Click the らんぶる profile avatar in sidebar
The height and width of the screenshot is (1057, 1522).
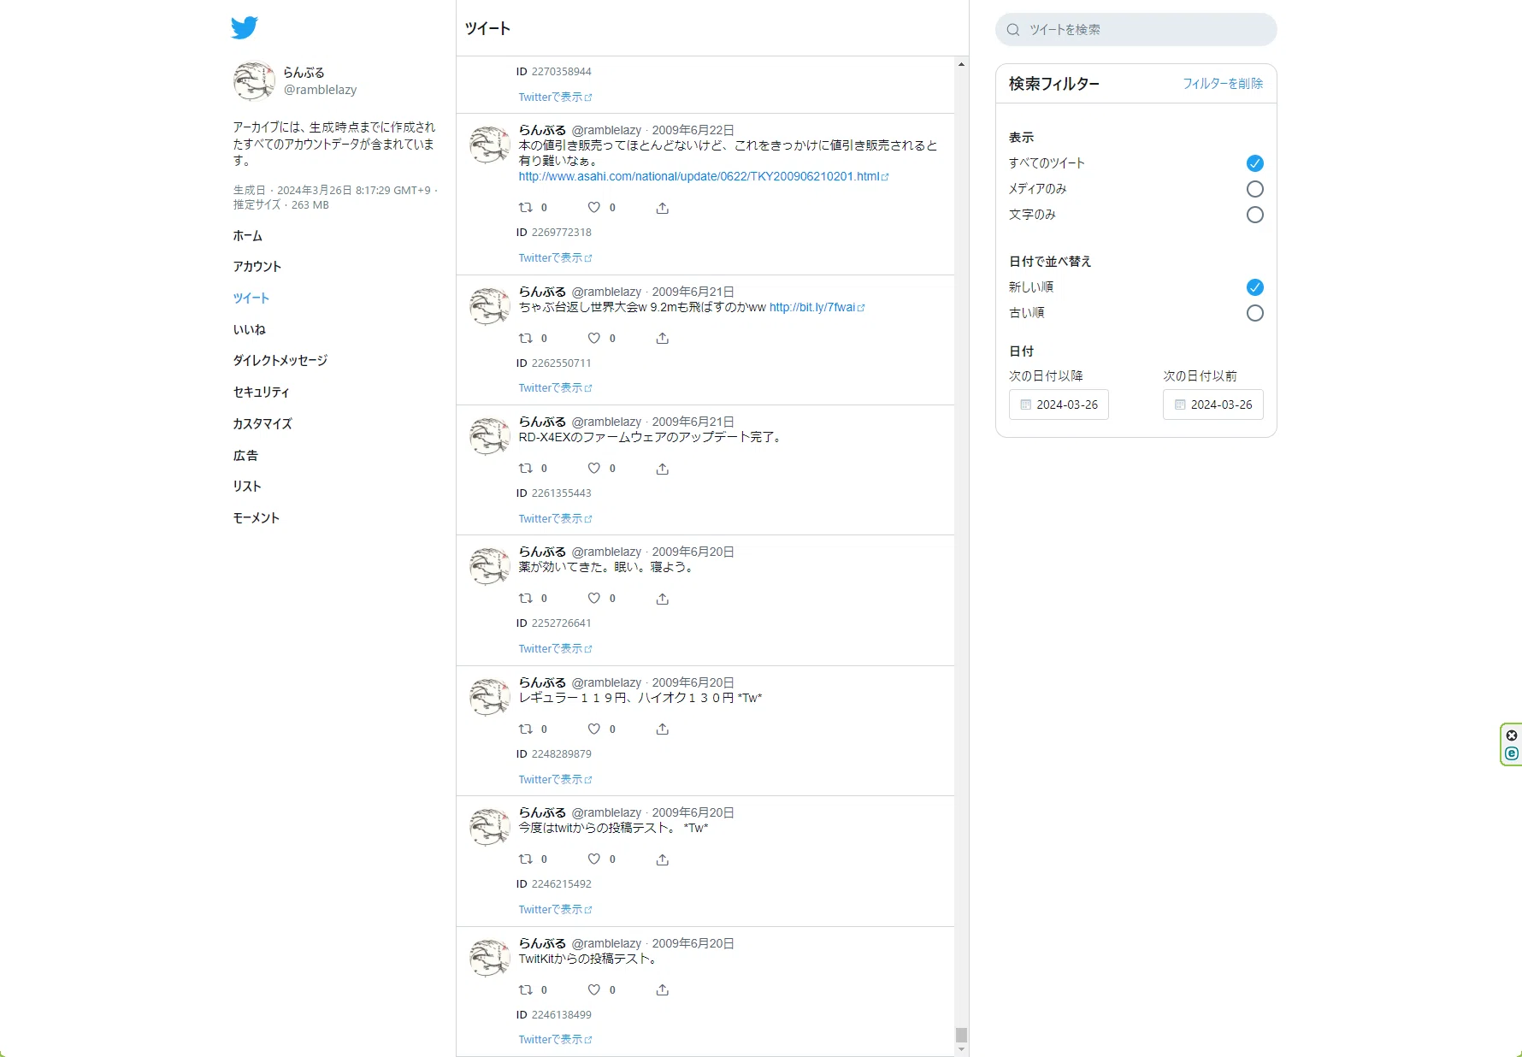254,81
